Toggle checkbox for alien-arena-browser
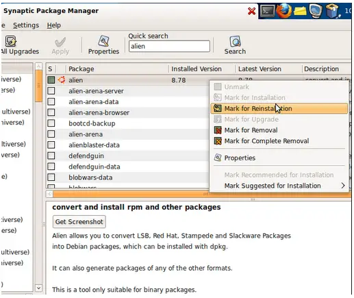The height and width of the screenshot is (298, 354). pyautogui.click(x=51, y=112)
